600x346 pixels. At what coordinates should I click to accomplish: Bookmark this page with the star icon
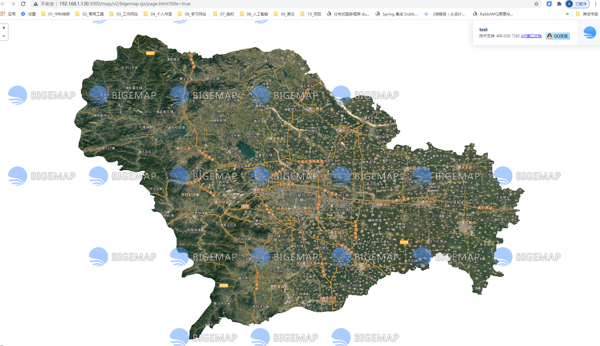tap(536, 4)
